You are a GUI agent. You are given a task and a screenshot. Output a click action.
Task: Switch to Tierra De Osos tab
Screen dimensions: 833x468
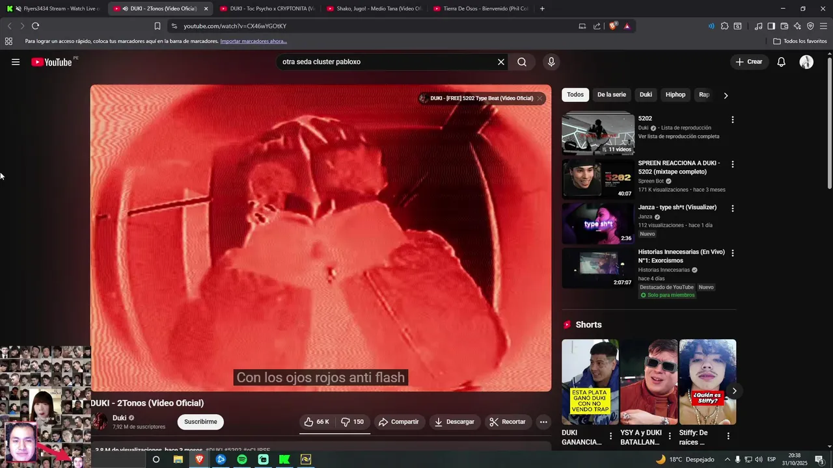tap(480, 8)
